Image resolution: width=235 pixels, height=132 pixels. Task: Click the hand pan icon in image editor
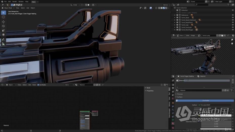(x=232, y=43)
